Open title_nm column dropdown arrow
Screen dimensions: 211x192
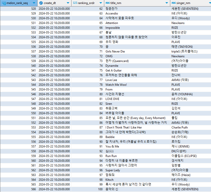click(167, 3)
